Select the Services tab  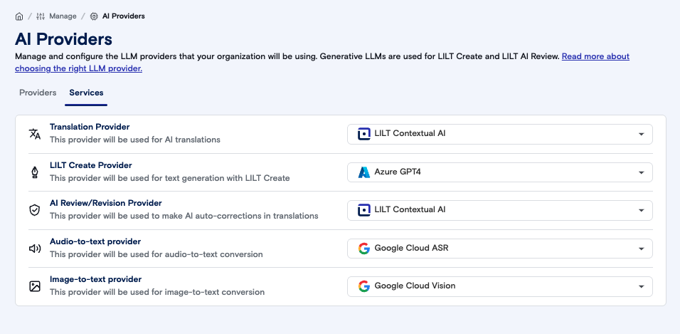click(86, 93)
